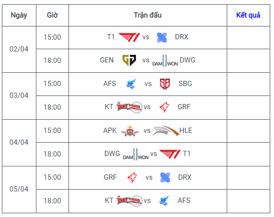Click the DRX logo in 02/04 15:00 match
This screenshot has height=217, width=274.
point(162,37)
